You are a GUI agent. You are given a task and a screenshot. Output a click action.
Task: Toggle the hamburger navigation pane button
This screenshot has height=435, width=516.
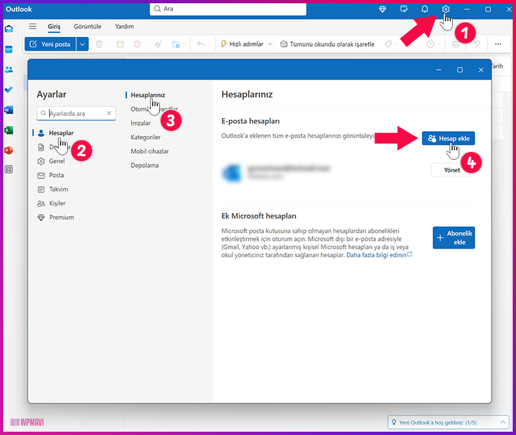pyautogui.click(x=33, y=26)
